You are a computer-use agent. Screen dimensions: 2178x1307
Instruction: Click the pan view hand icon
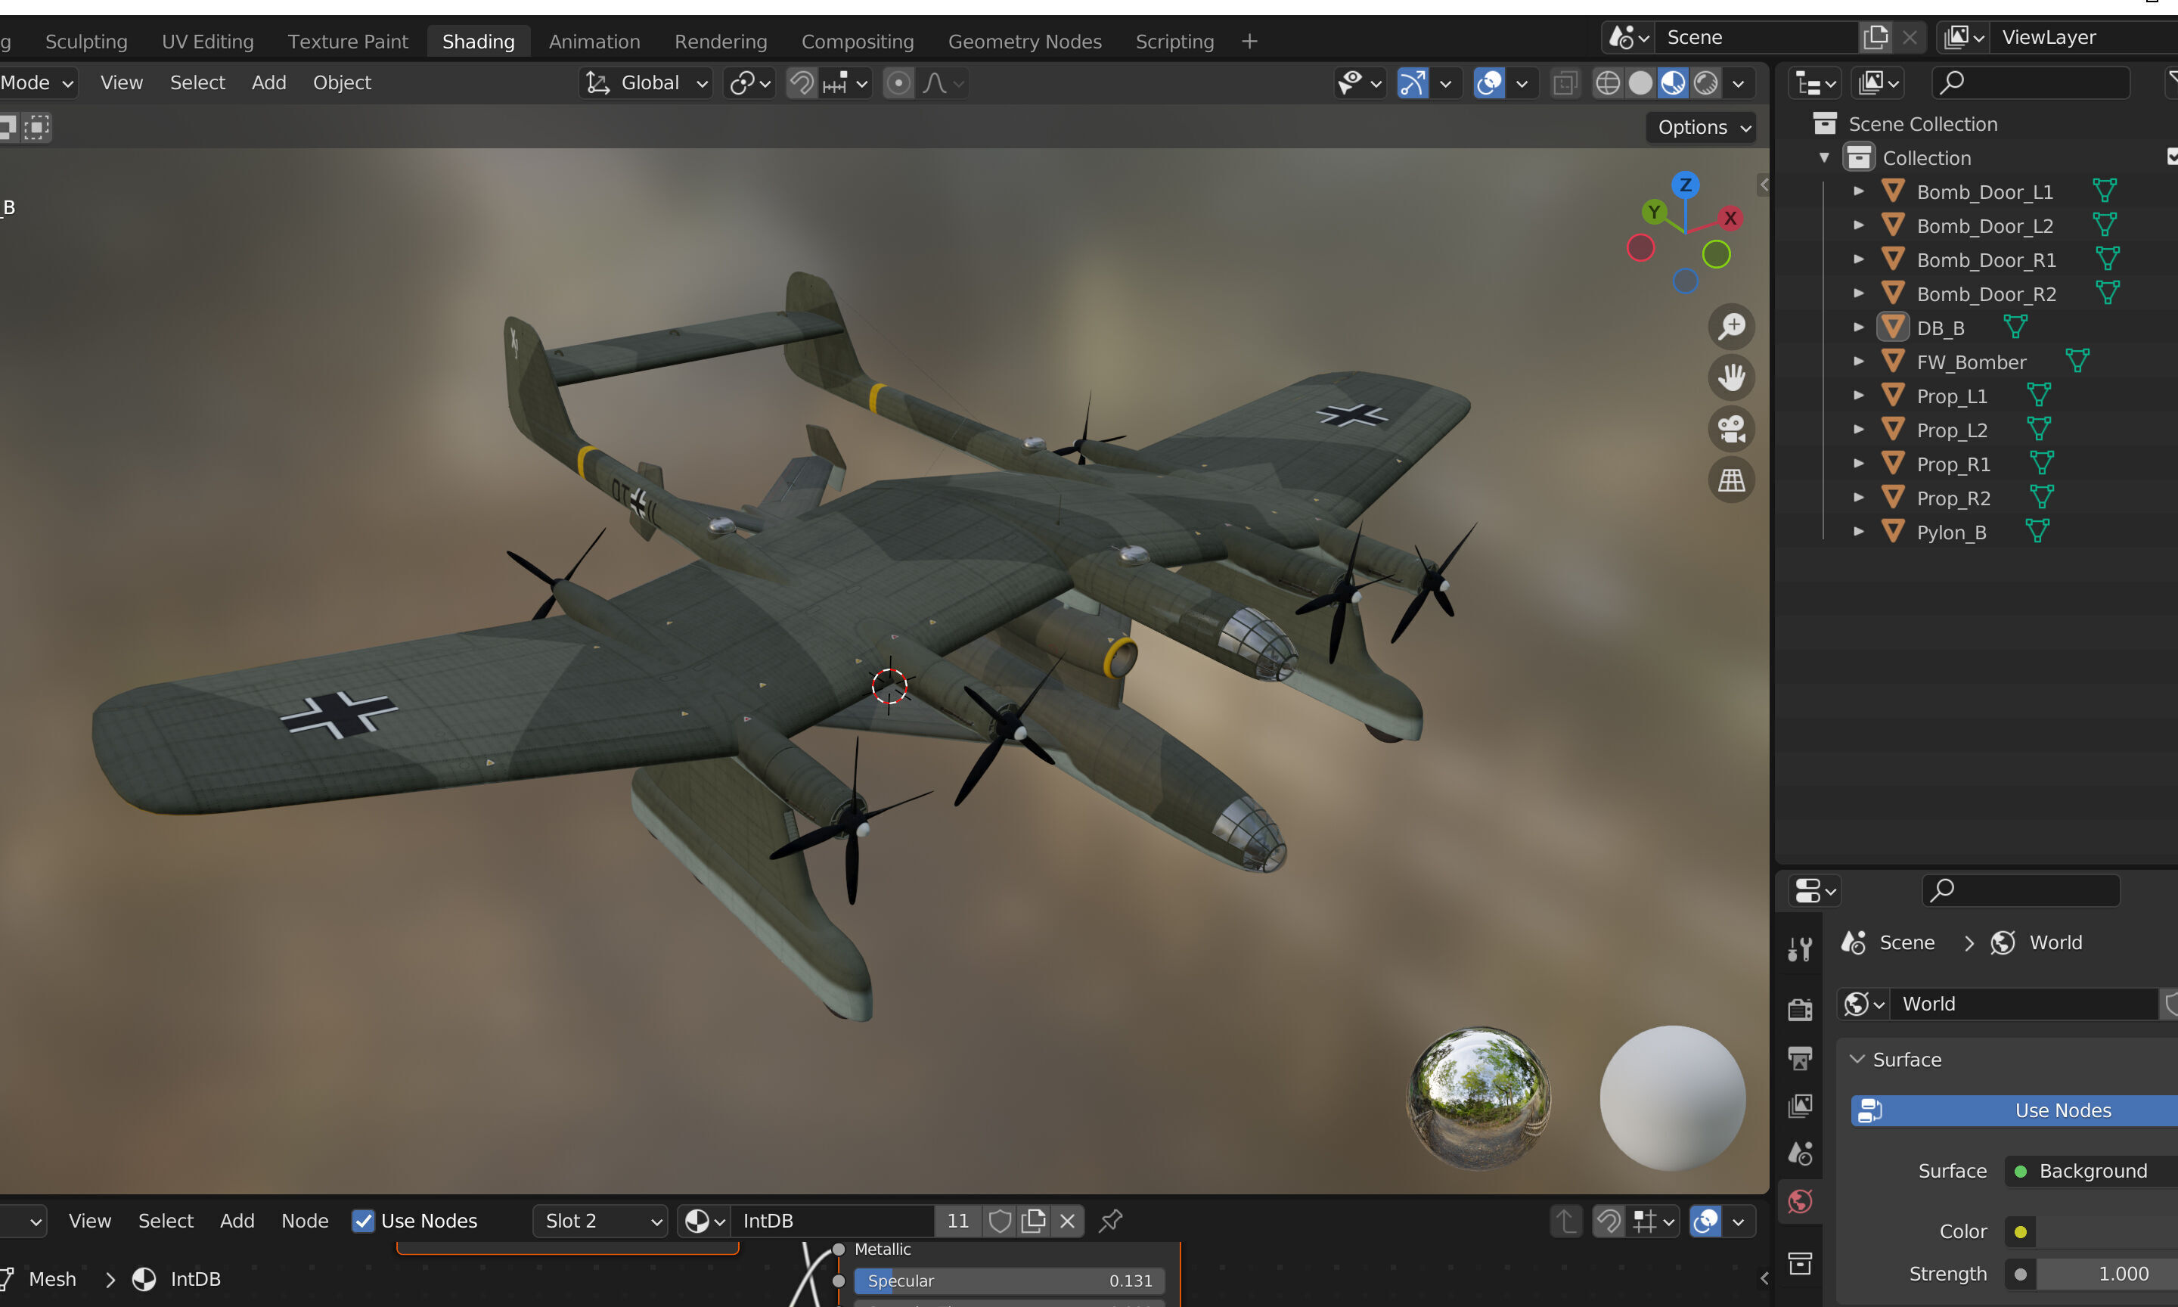tap(1732, 378)
